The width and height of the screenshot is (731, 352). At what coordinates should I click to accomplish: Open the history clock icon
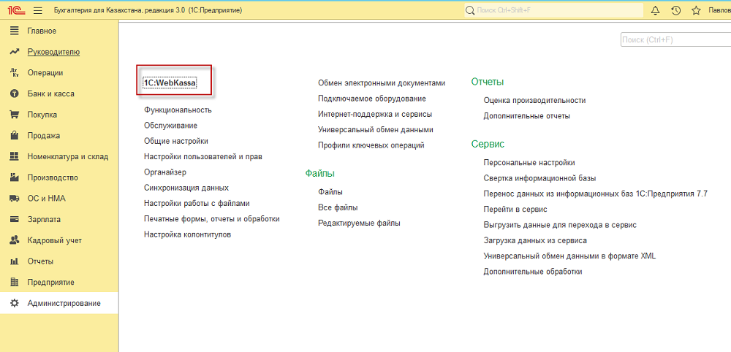click(676, 10)
